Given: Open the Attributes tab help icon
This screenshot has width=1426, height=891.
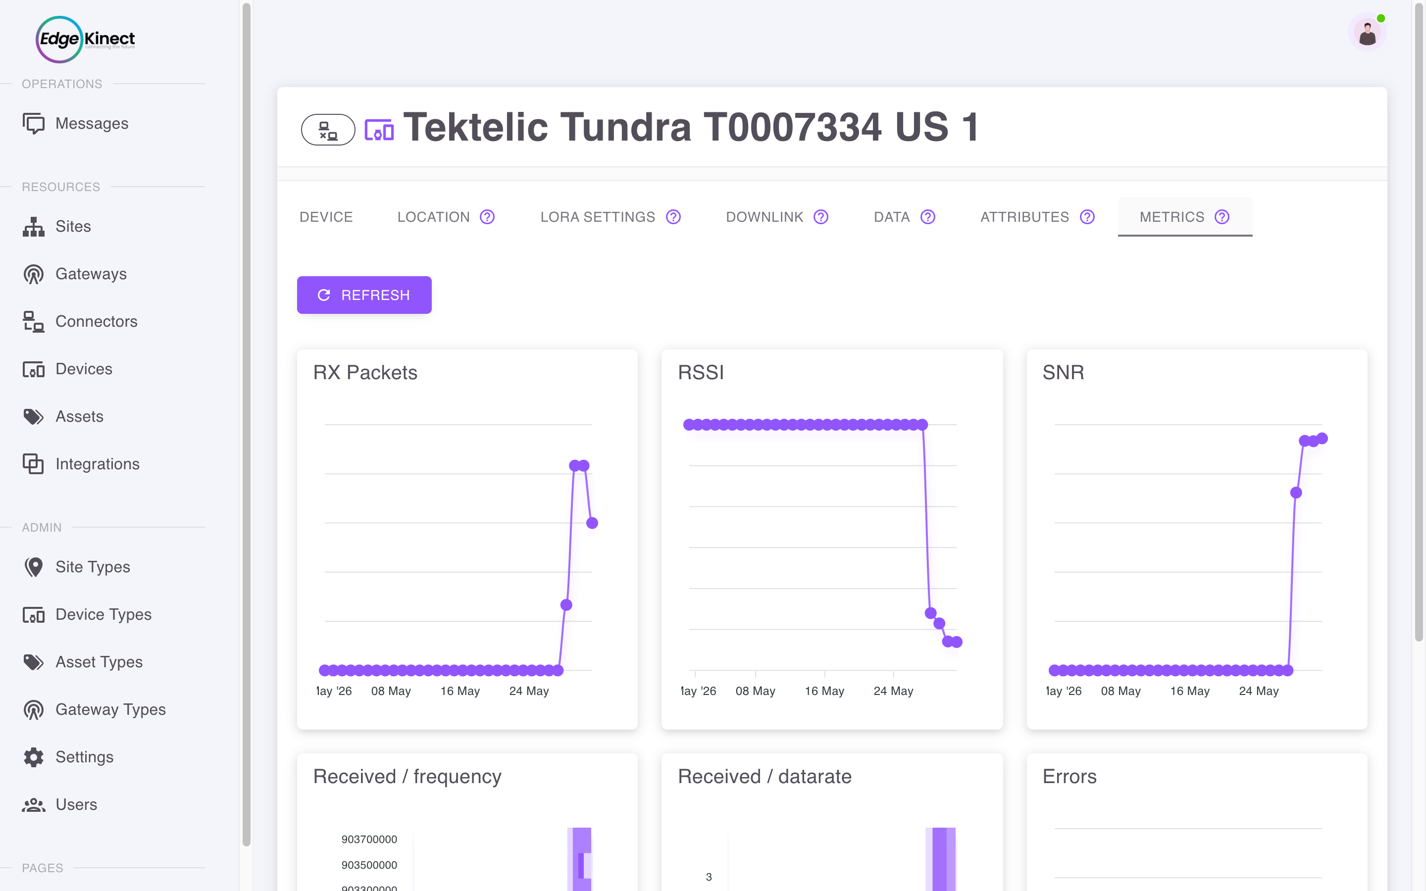Looking at the screenshot, I should 1087,217.
